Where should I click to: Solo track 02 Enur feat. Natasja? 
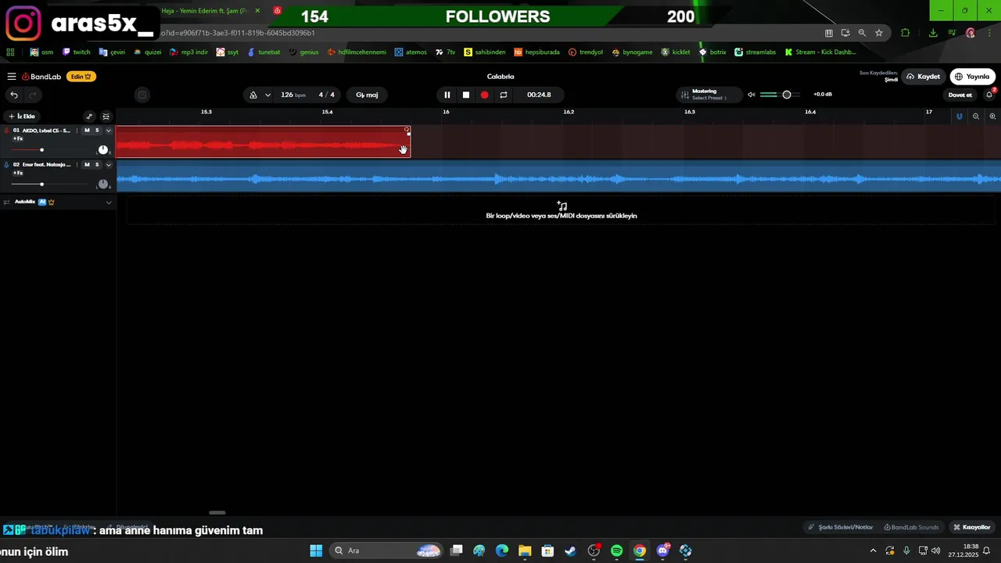tap(97, 165)
